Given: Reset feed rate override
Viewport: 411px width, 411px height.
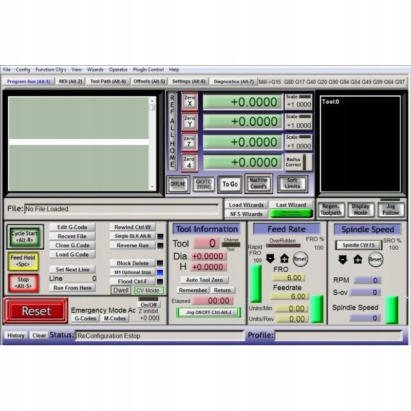Looking at the screenshot, I should click(x=300, y=259).
